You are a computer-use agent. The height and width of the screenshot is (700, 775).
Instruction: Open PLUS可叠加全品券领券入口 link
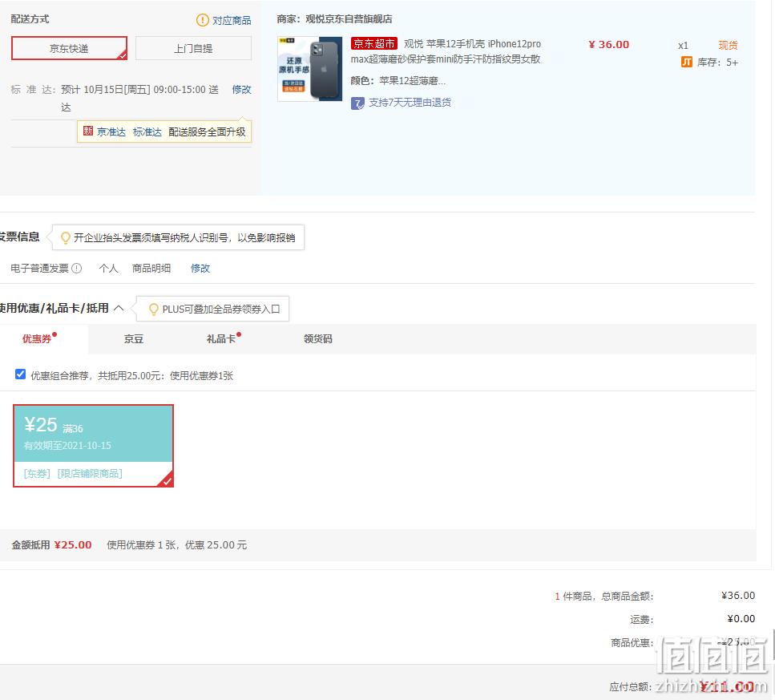point(221,309)
